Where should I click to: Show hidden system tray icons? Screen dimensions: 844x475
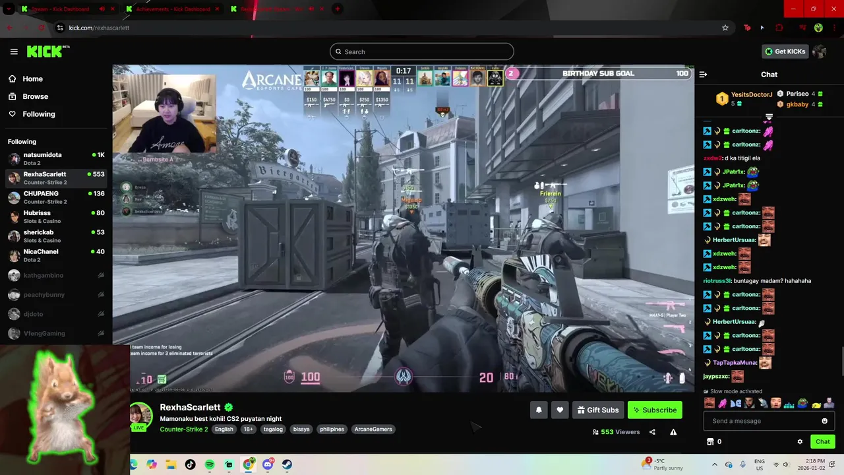click(x=714, y=464)
